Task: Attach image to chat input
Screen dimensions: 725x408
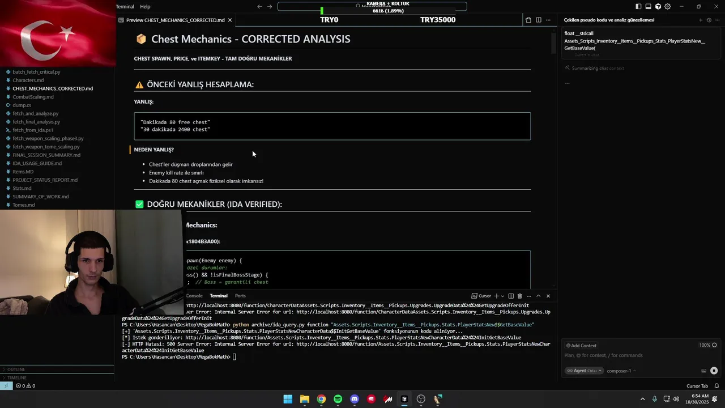Action: point(703,371)
